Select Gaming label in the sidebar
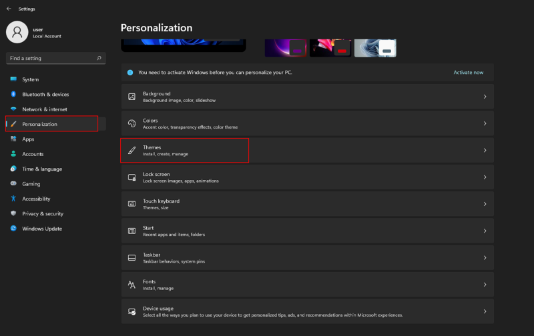534x336 pixels. (31, 184)
